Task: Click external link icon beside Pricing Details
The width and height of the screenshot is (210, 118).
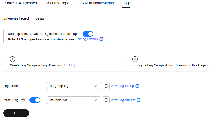Action: point(101,39)
